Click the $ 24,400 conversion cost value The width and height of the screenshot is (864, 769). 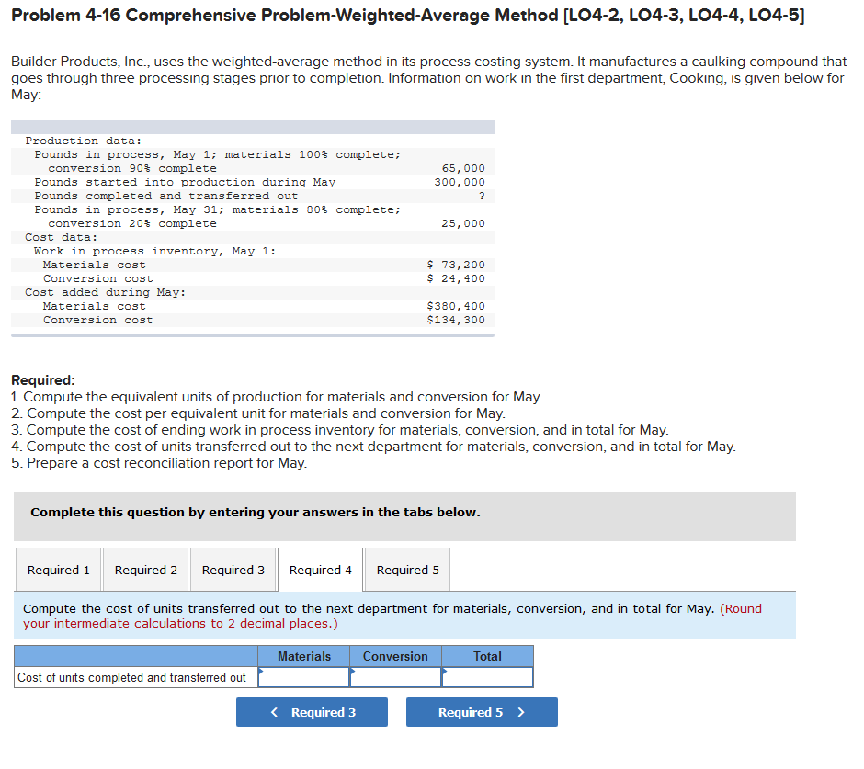456,278
